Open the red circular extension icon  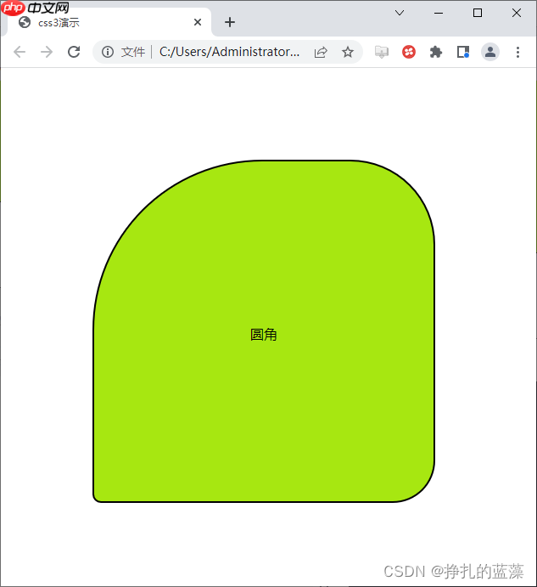tap(409, 52)
